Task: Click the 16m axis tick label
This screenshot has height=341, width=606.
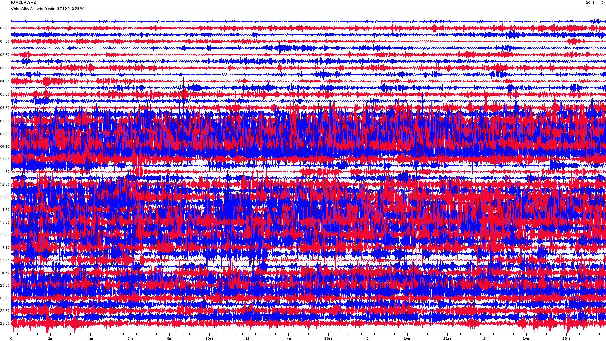Action: coord(328,339)
